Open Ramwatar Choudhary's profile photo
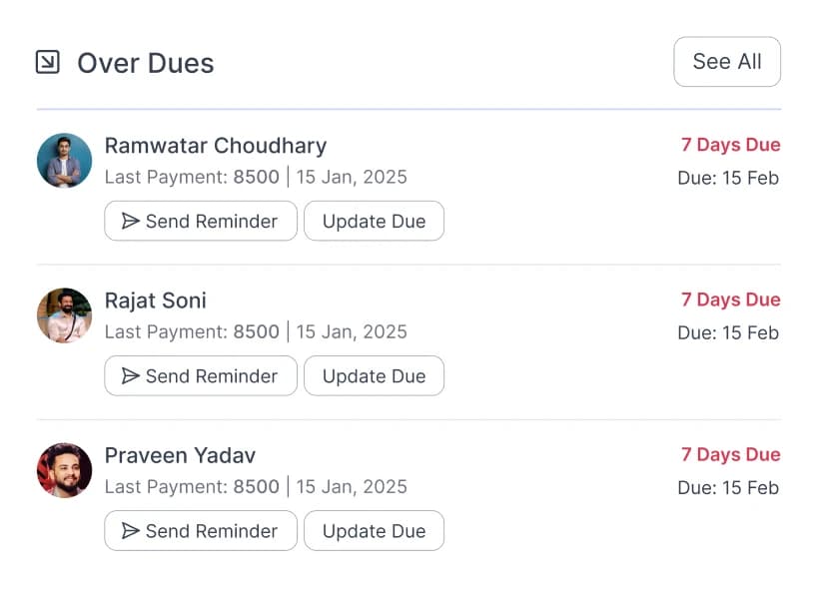Image resolution: width=819 pixels, height=599 pixels. [x=65, y=161]
